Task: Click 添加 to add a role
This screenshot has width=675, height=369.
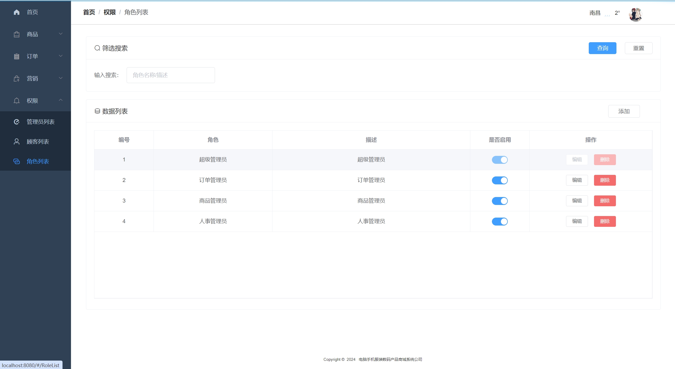Action: pos(624,111)
